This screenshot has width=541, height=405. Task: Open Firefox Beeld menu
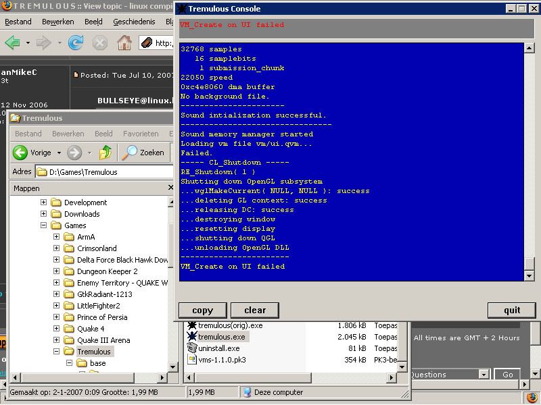point(93,22)
